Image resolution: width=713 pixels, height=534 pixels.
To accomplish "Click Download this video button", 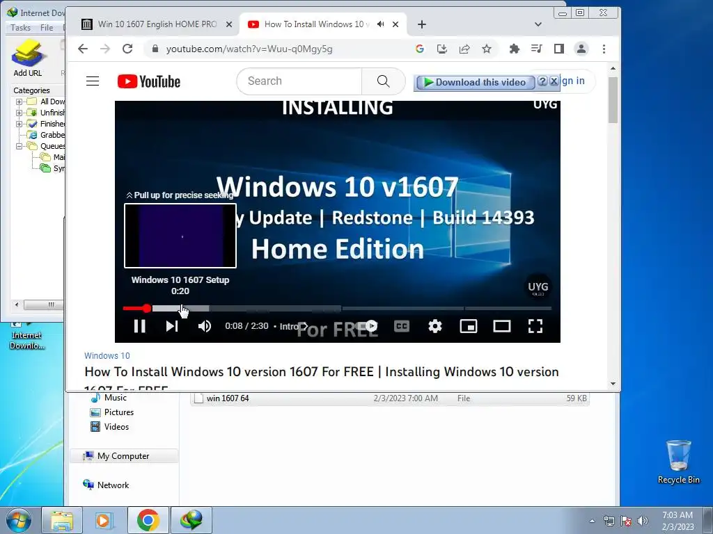I will 475,82.
